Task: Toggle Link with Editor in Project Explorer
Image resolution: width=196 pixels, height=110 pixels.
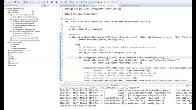Action: click(x=44, y=6)
